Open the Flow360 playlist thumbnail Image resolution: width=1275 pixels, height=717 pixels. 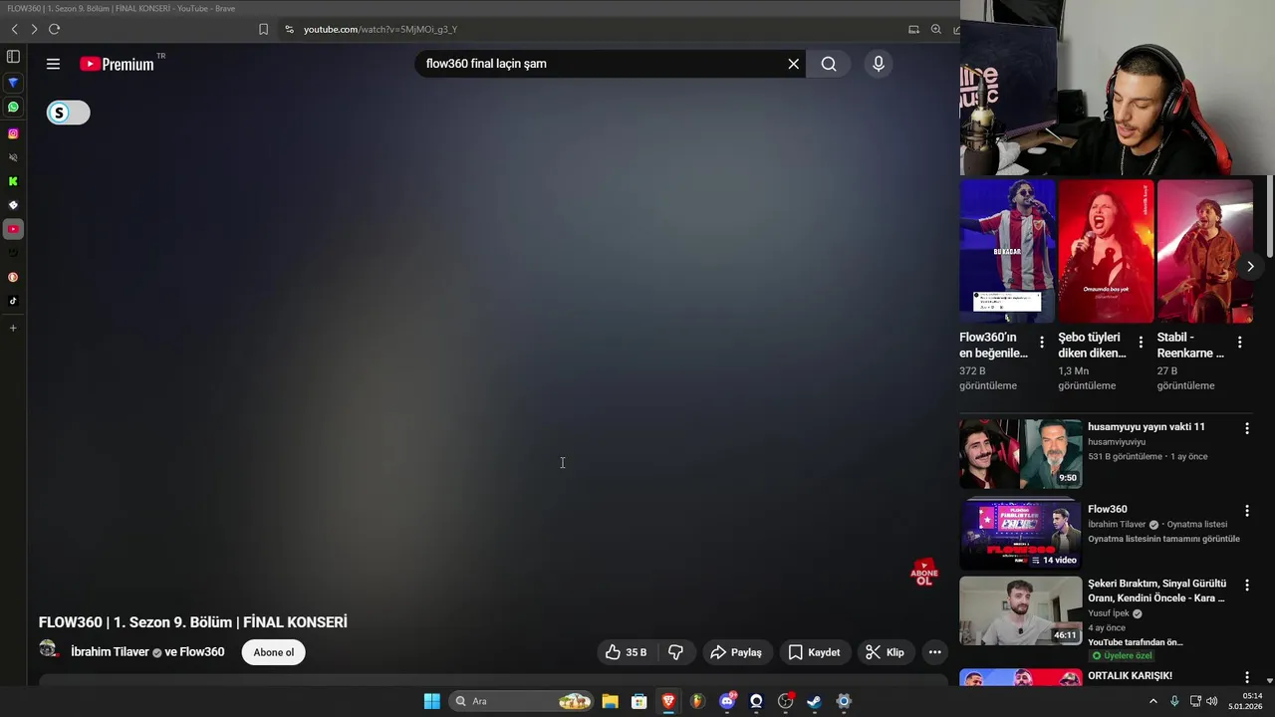(1021, 534)
